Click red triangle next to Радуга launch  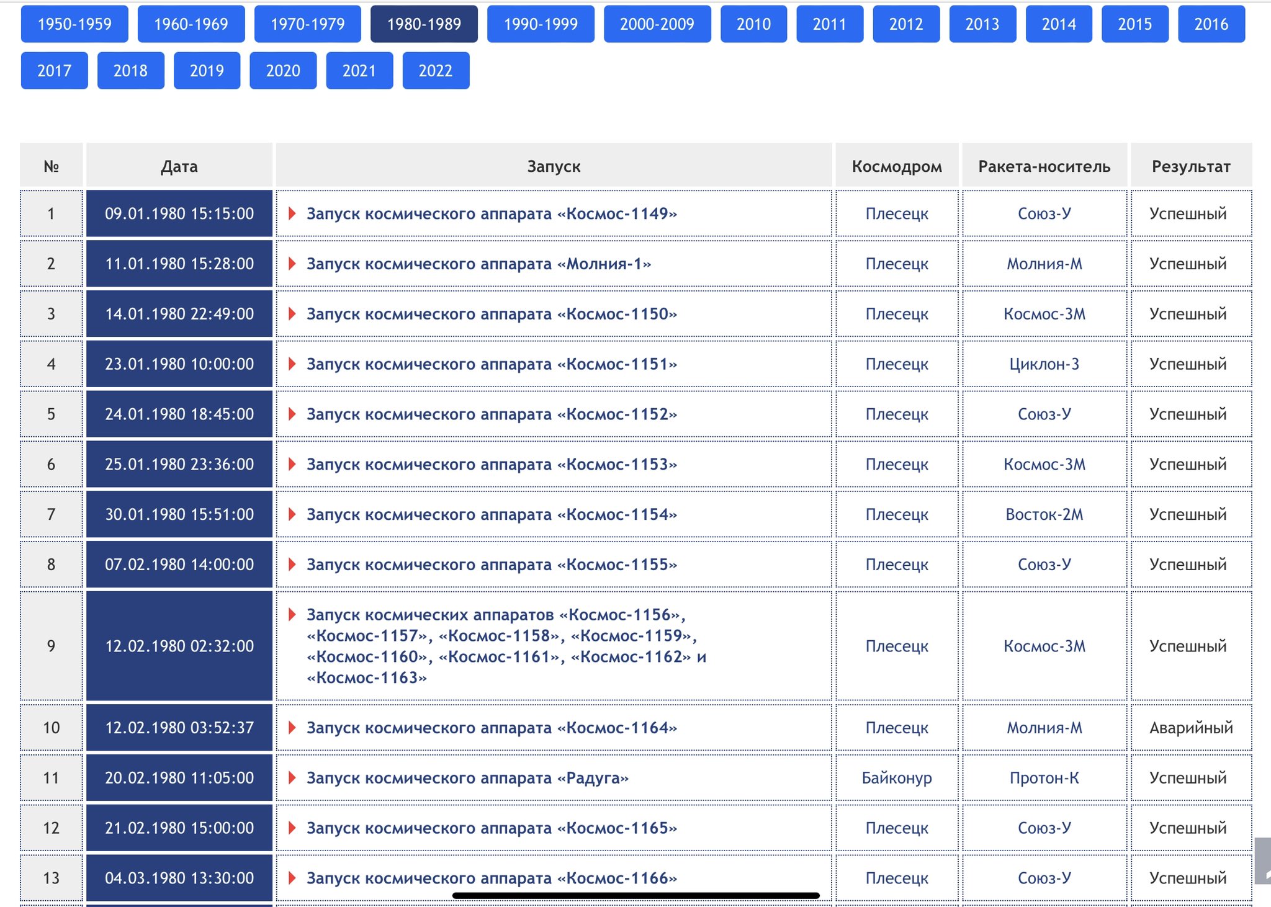[292, 778]
